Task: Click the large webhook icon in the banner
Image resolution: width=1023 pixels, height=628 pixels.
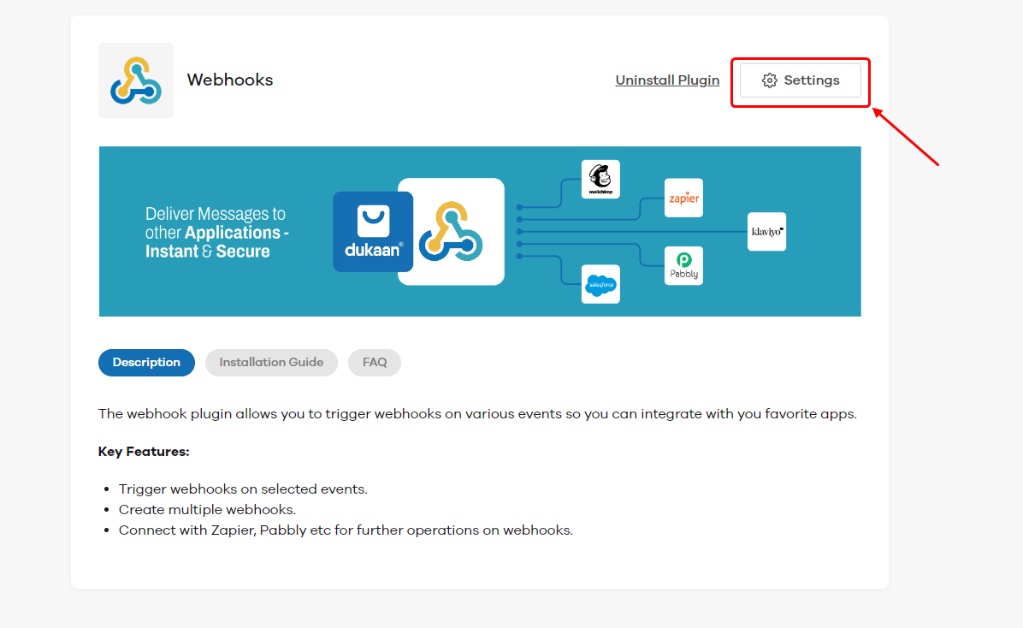Action: point(451,232)
